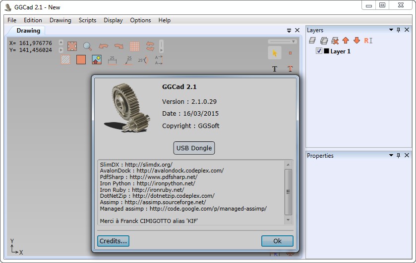
Task: Click the Credits... button
Action: click(113, 241)
